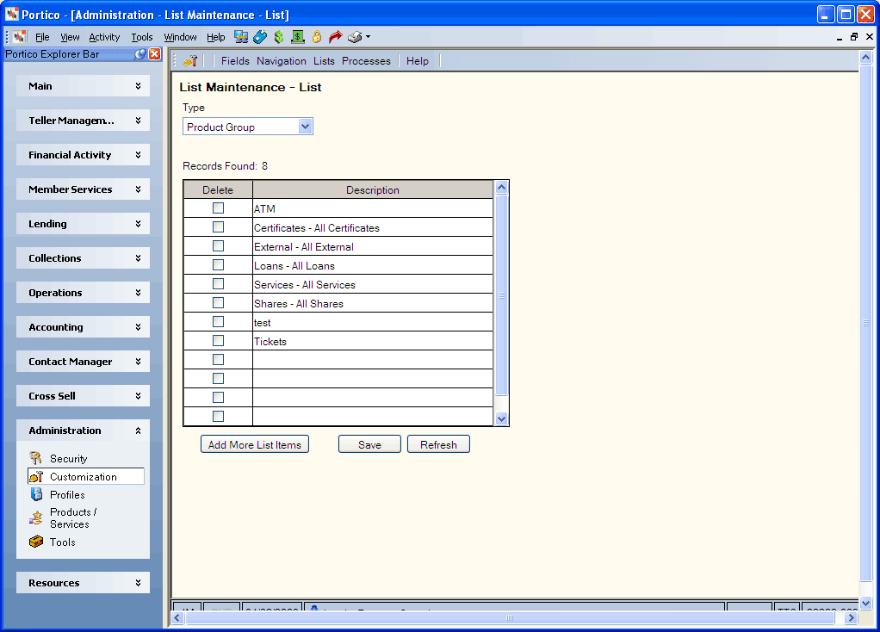
Task: Check the Delete box for test
Action: [219, 322]
